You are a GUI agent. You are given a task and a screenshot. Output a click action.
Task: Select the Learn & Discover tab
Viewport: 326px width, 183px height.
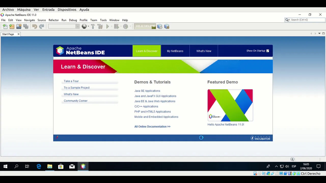point(147,51)
